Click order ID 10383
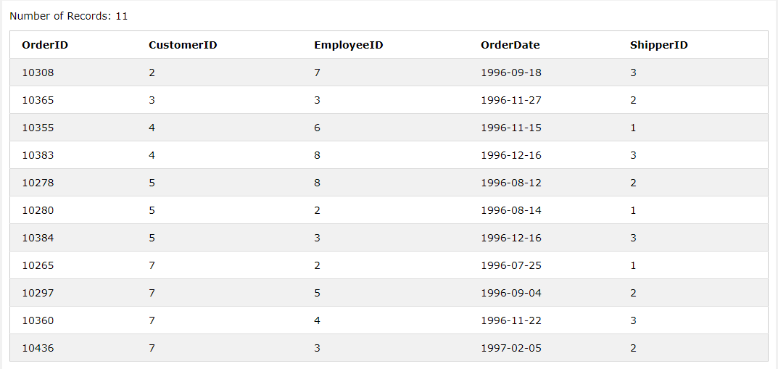Viewport: 778px width, 369px height. (38, 155)
